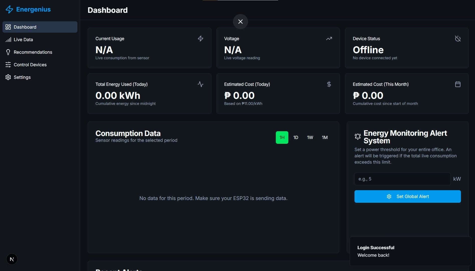Click the Next.js N badge at bottom left
The height and width of the screenshot is (271, 475).
coord(12,259)
